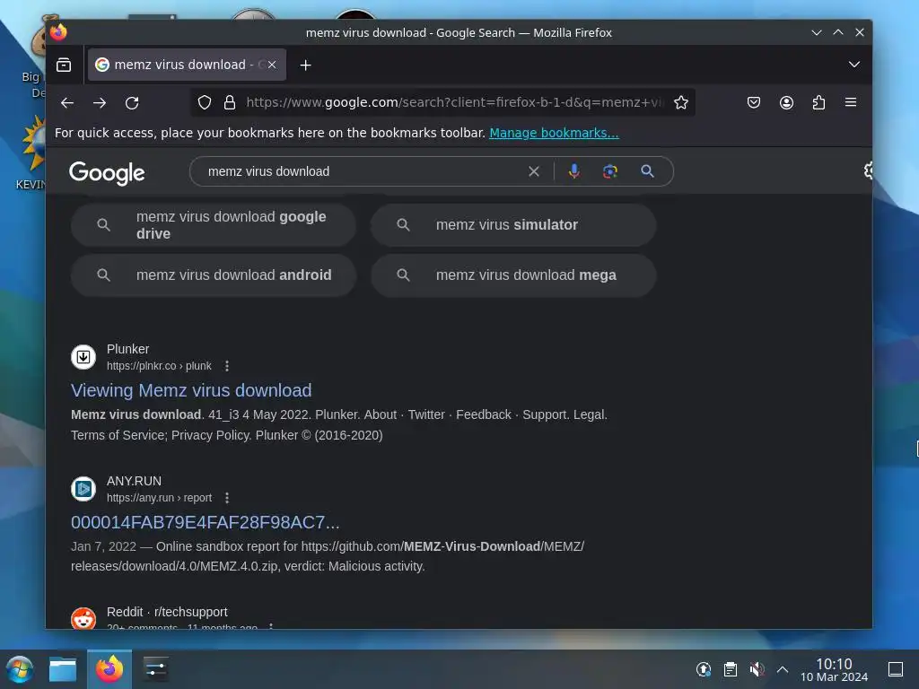This screenshot has width=919, height=689.
Task: Open Plunker result options three dots
Action: [x=227, y=366]
